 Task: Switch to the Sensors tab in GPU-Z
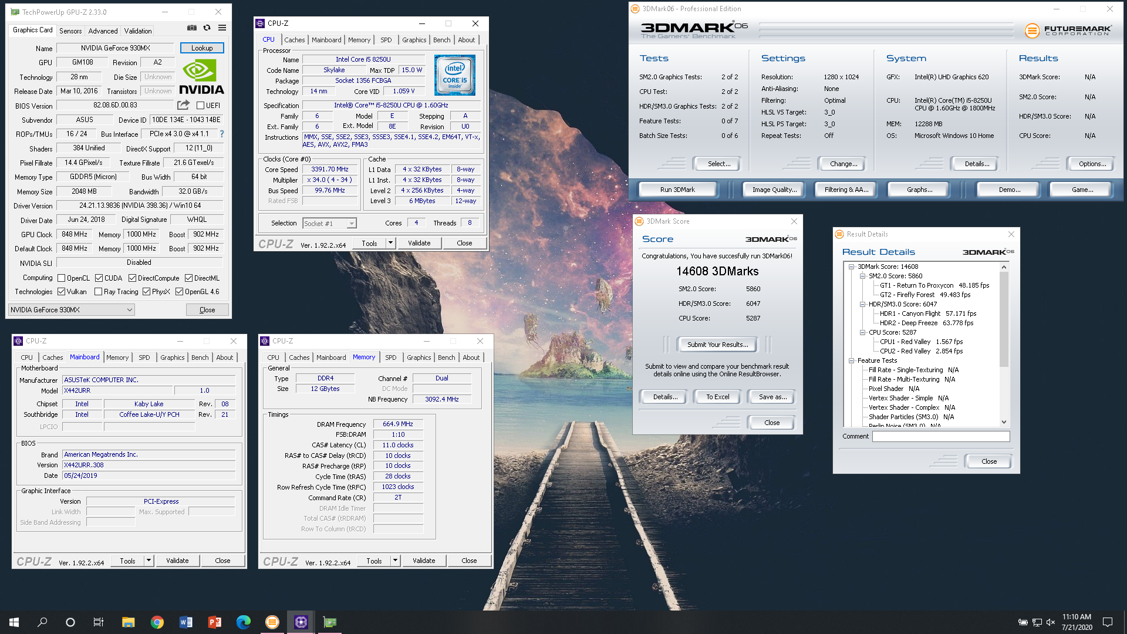coord(70,31)
